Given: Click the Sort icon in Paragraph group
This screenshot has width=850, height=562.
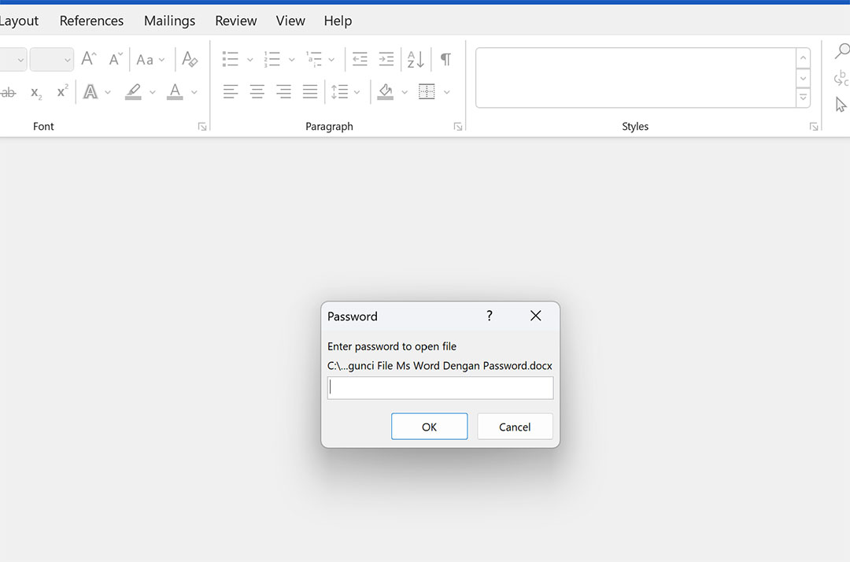Looking at the screenshot, I should (x=415, y=59).
